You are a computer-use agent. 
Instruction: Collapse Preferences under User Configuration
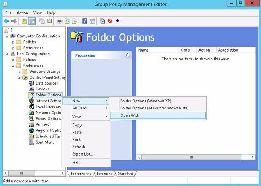13,66
